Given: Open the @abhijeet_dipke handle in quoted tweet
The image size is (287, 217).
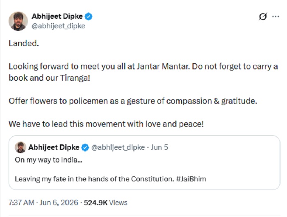Looking at the screenshot, I should (x=118, y=147).
